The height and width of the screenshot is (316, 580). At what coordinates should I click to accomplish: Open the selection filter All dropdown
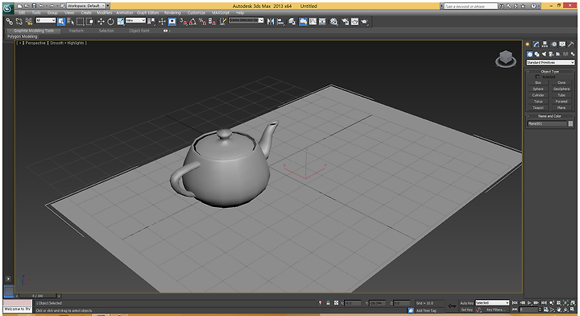tap(45, 20)
